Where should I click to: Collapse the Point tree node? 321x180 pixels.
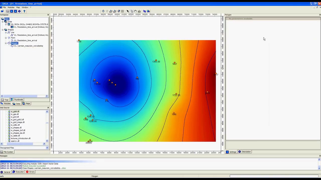coord(6,38)
